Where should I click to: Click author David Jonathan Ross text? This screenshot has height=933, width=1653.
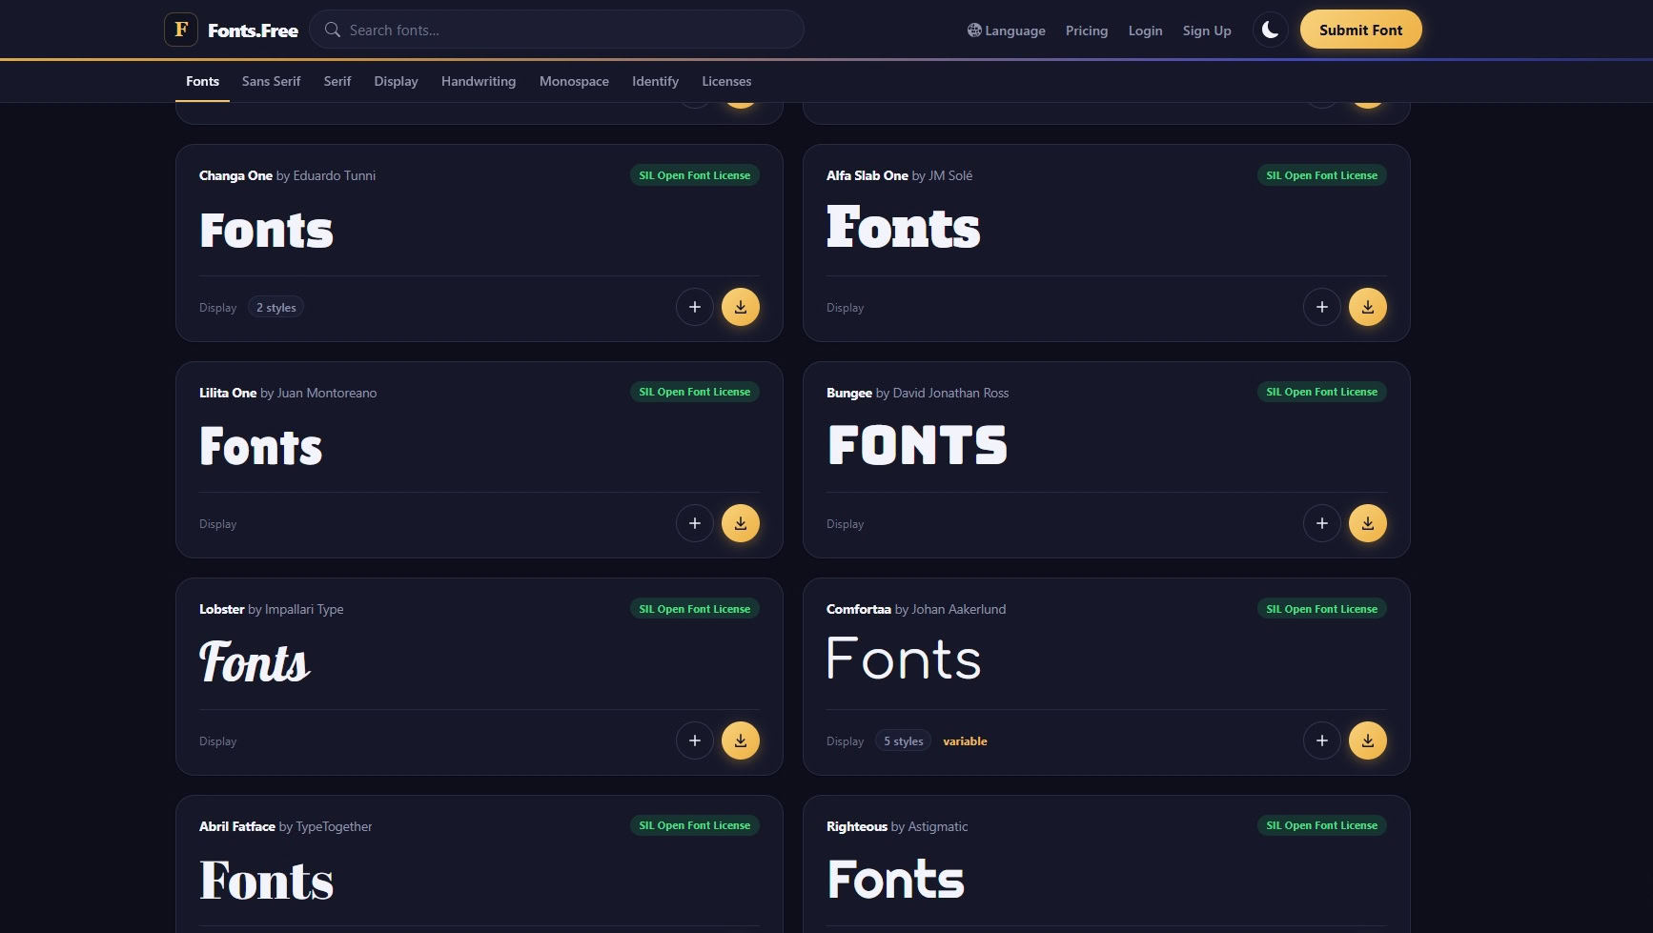coord(950,393)
